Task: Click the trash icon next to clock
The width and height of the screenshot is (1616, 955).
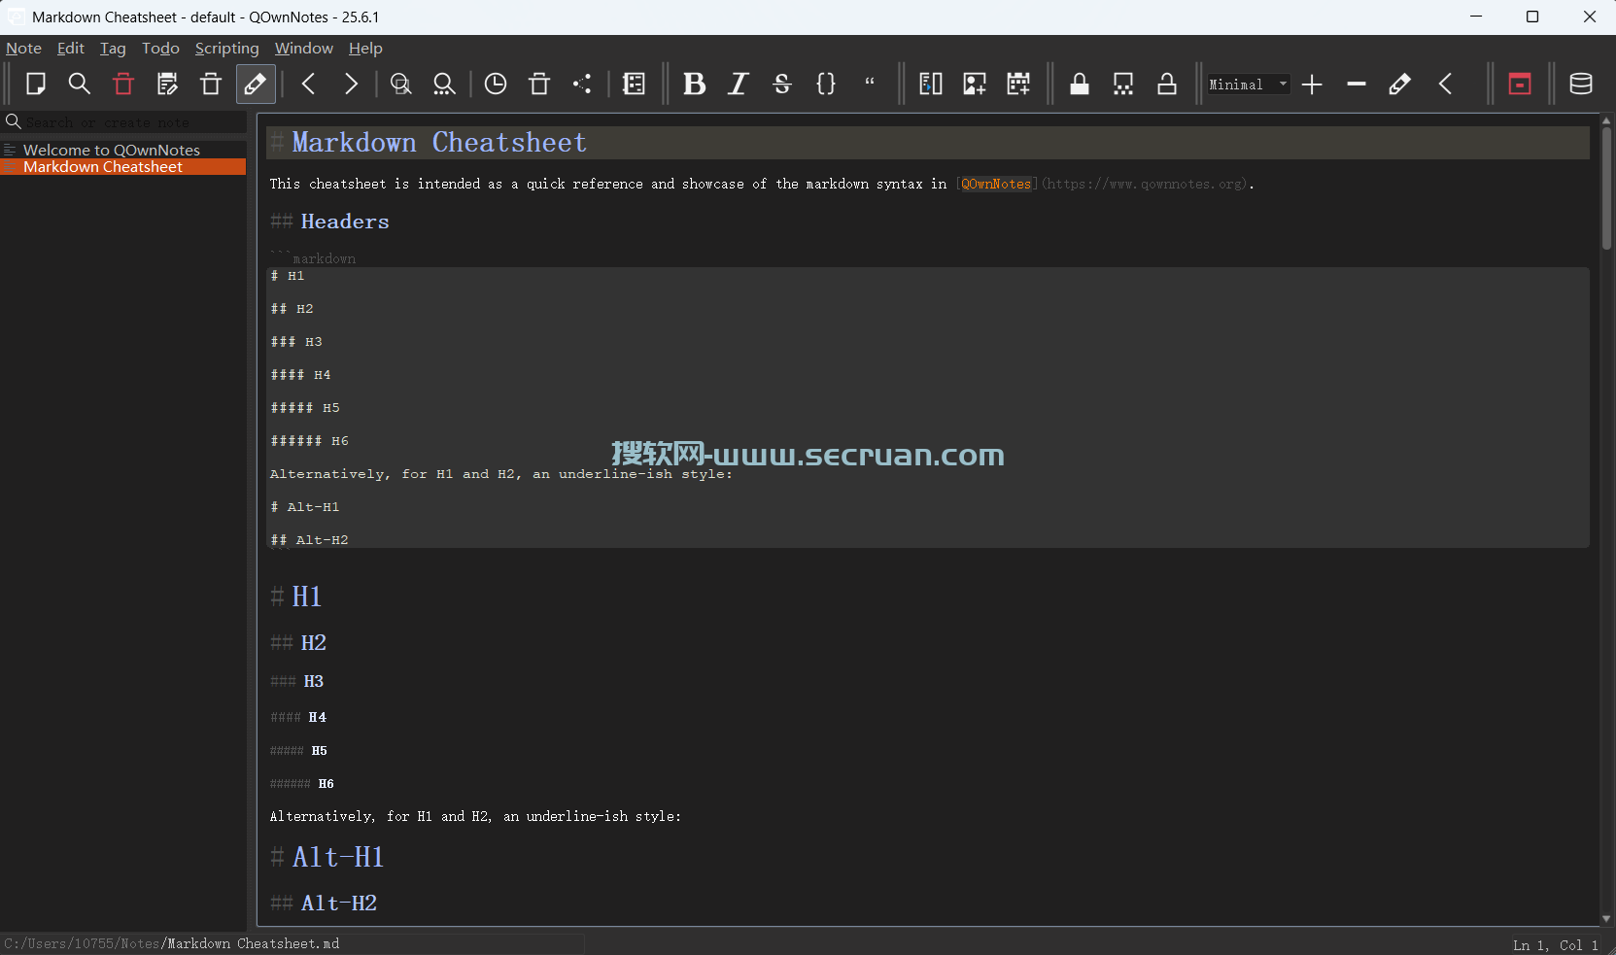Action: (x=539, y=85)
